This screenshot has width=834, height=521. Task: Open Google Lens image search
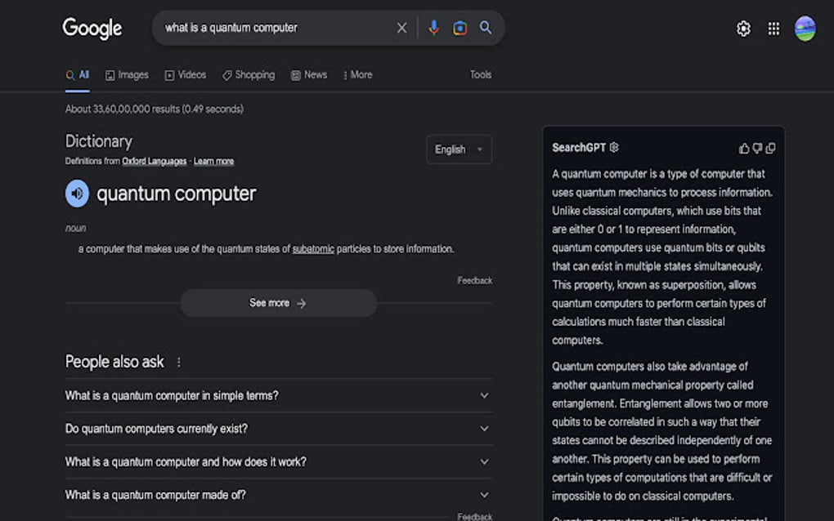pyautogui.click(x=460, y=27)
